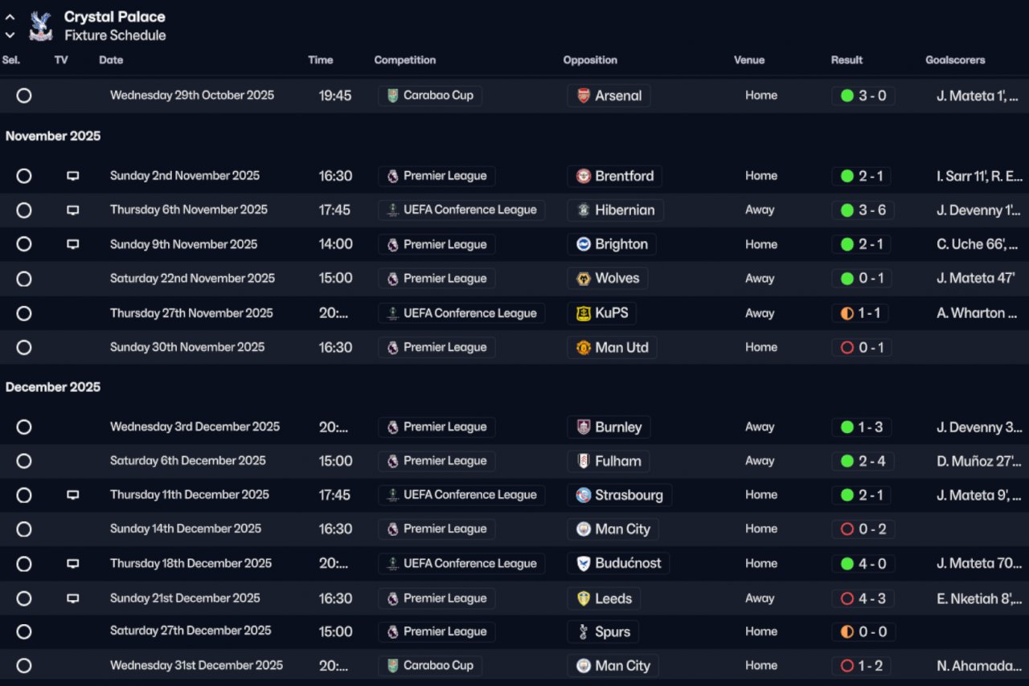The image size is (1029, 686).
Task: Open the 0 - 1 result against Man Utd
Action: coord(862,347)
